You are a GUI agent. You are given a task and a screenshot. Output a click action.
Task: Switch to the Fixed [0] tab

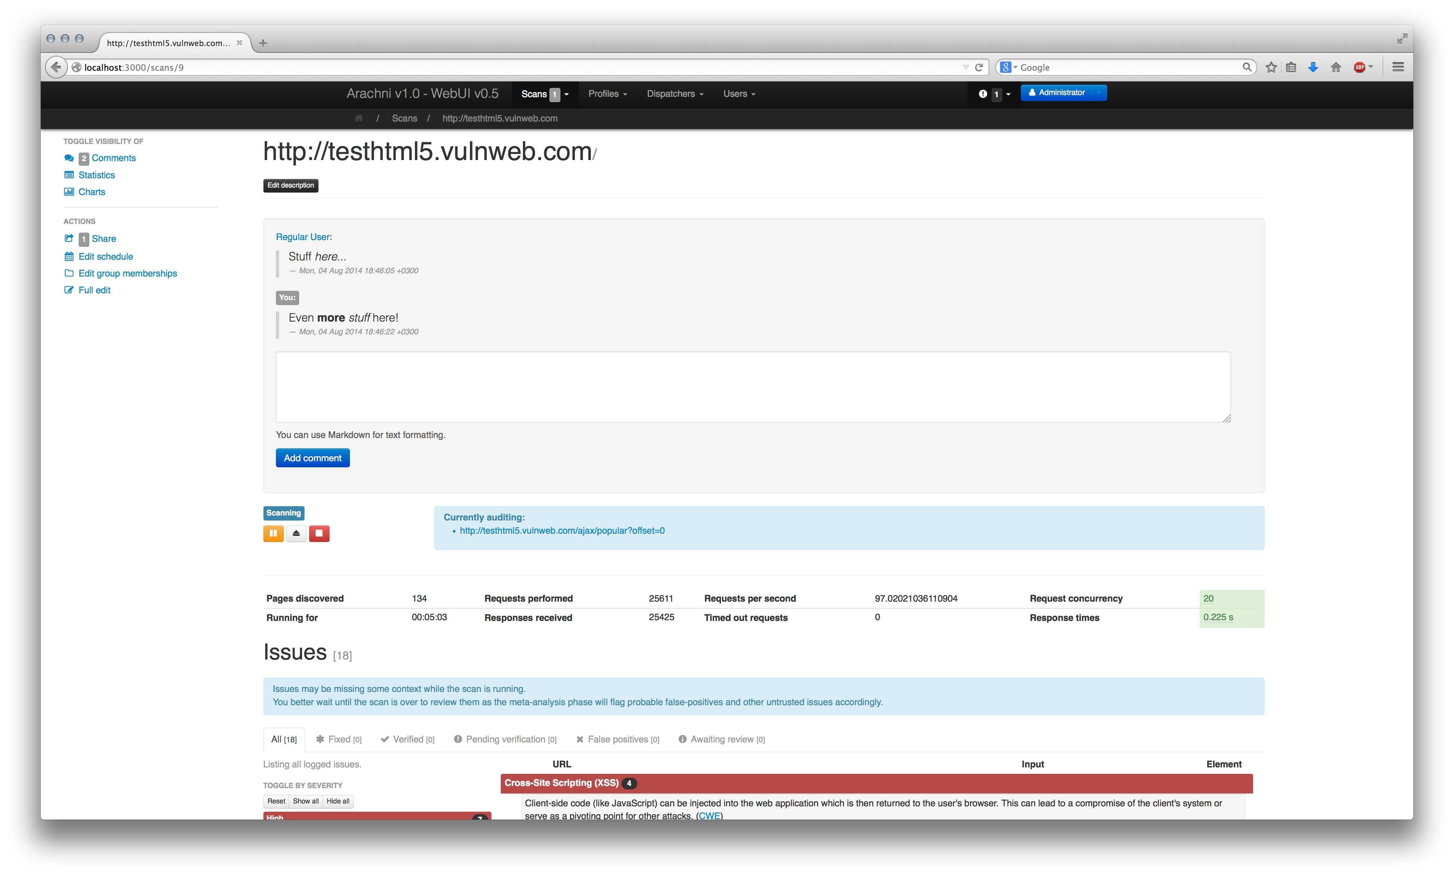point(339,739)
